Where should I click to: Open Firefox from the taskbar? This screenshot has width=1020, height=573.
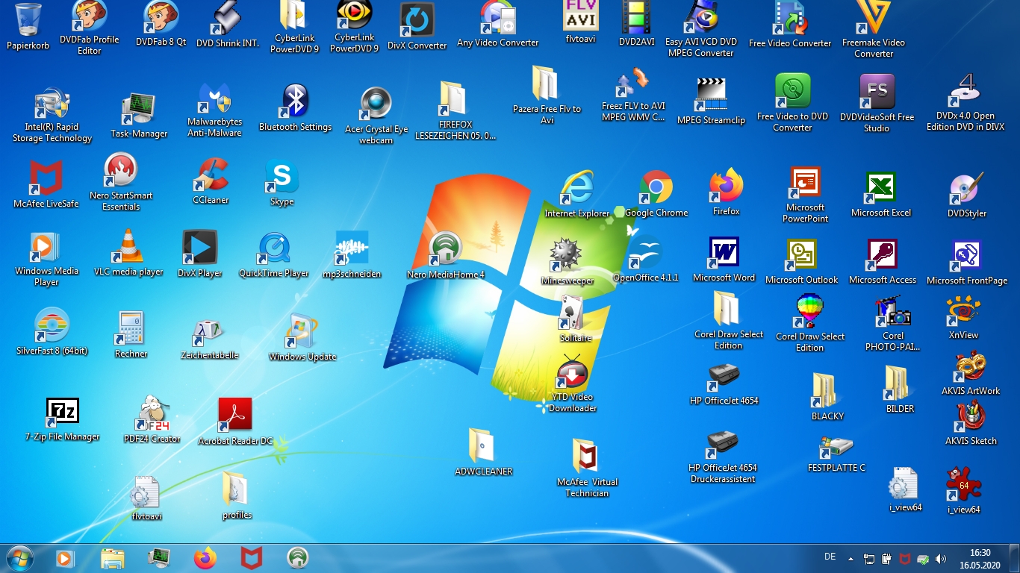pos(204,557)
